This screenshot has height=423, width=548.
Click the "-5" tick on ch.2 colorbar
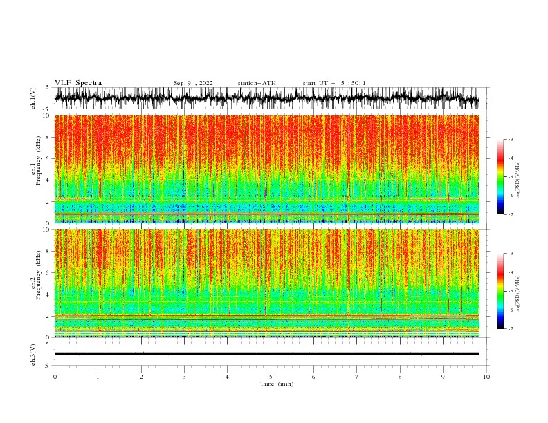pos(510,291)
